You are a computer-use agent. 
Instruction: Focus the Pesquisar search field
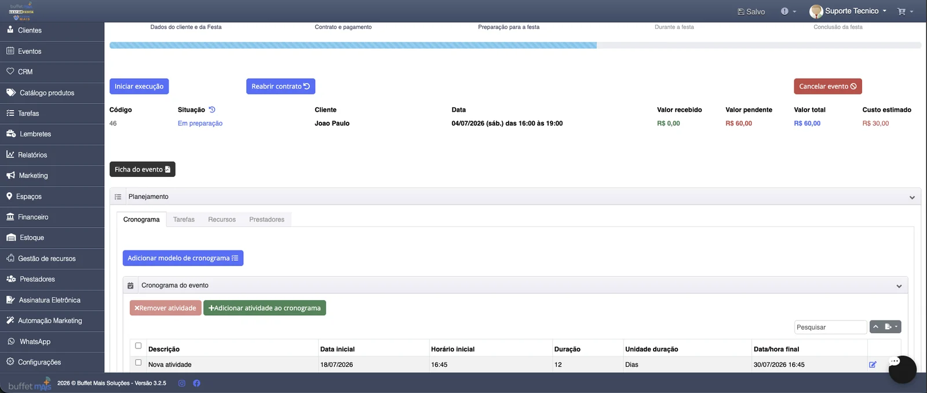click(x=831, y=327)
